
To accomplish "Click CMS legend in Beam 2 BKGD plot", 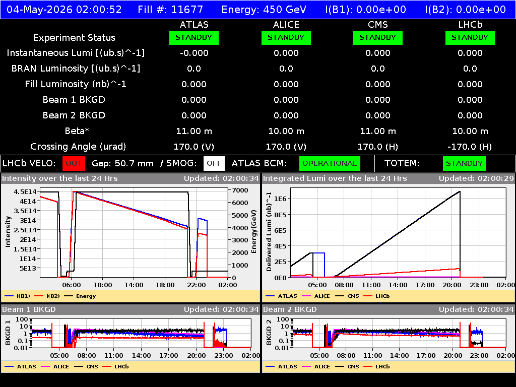I will (347, 366).
